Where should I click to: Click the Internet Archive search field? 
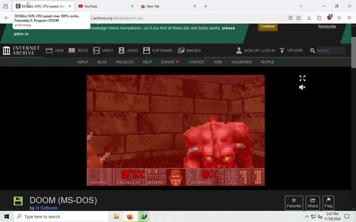(x=331, y=51)
